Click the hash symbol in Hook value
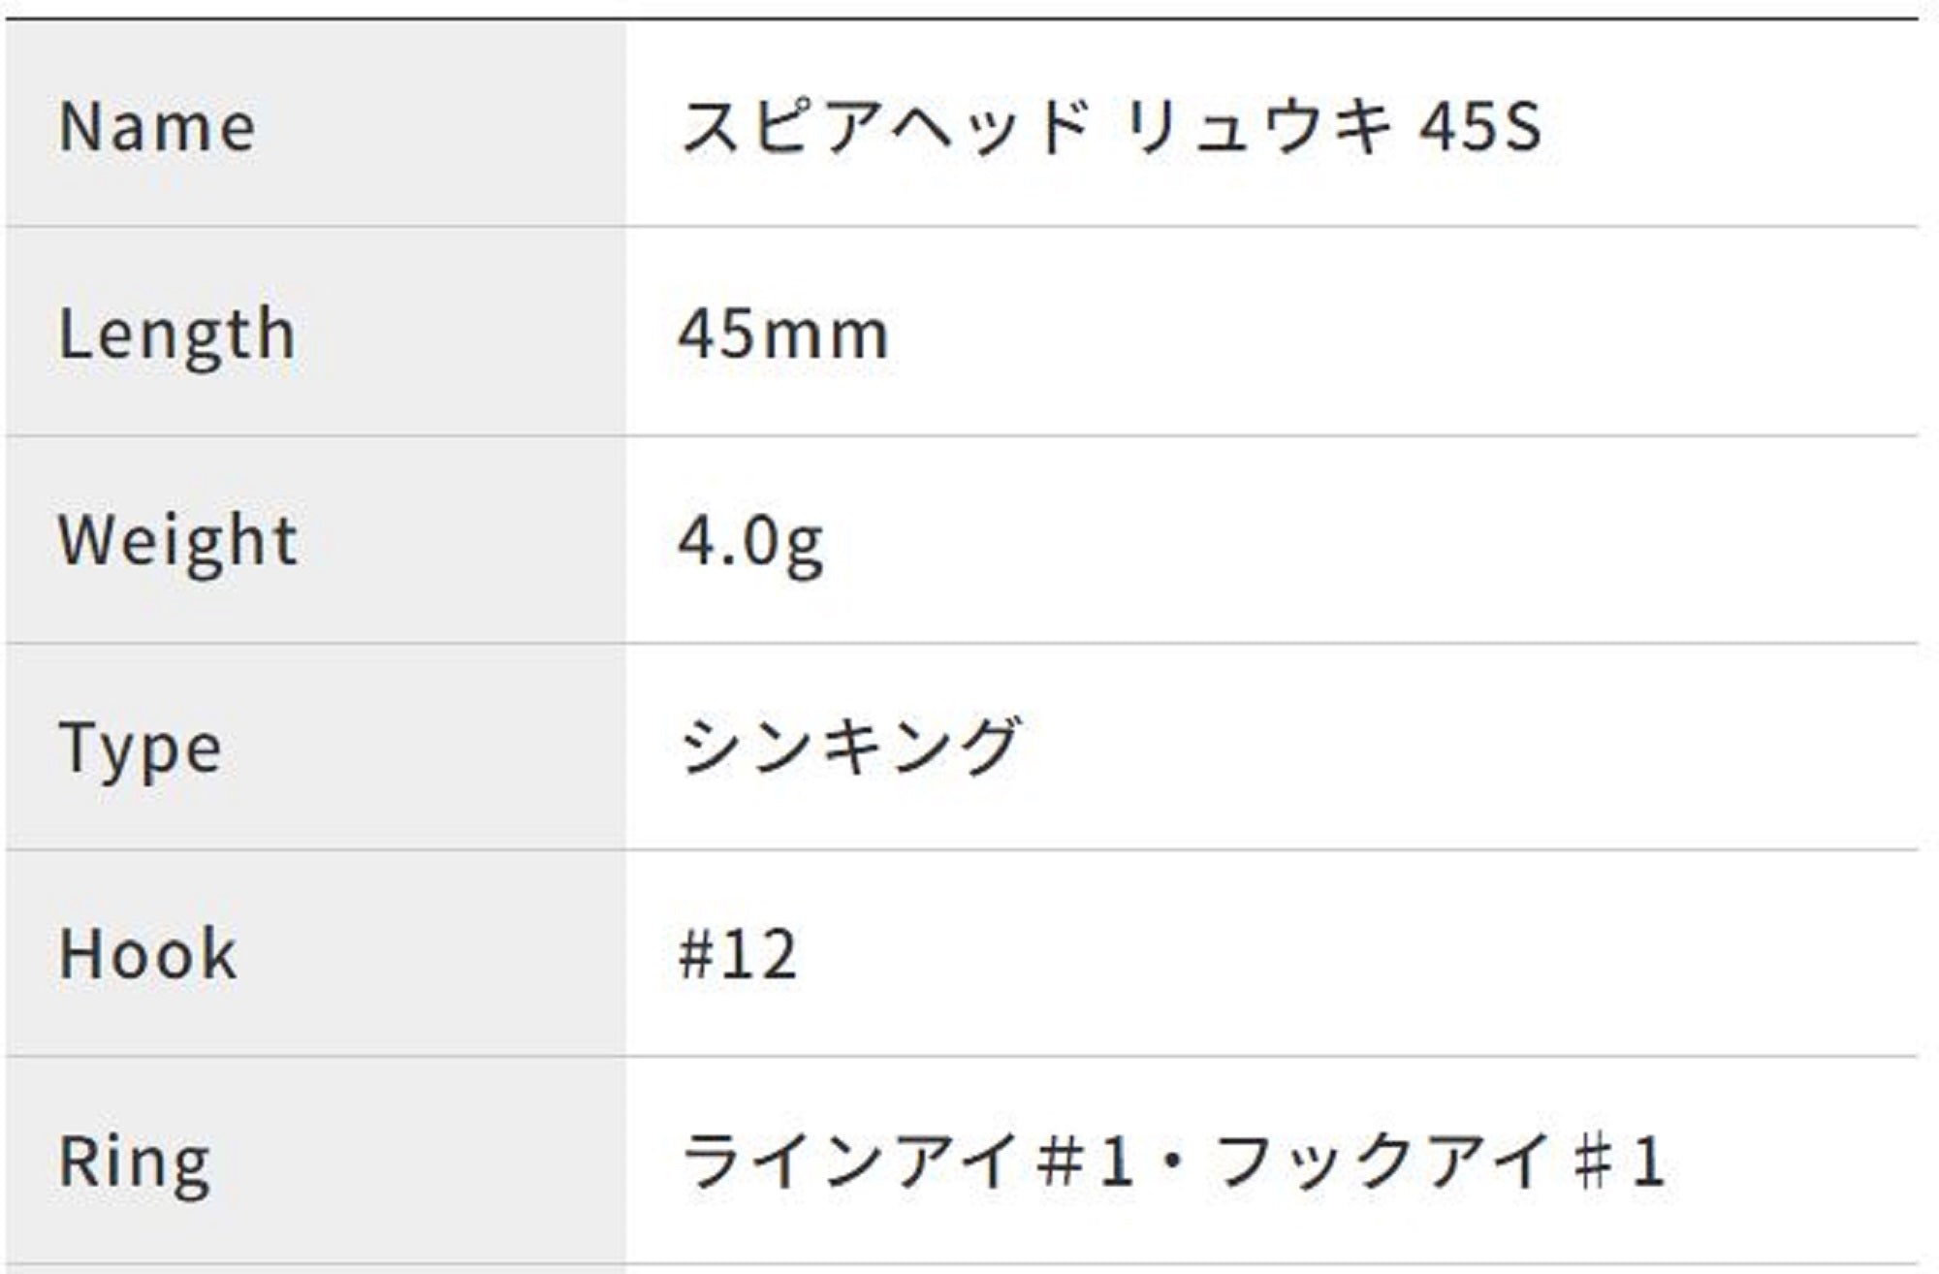 pos(696,954)
